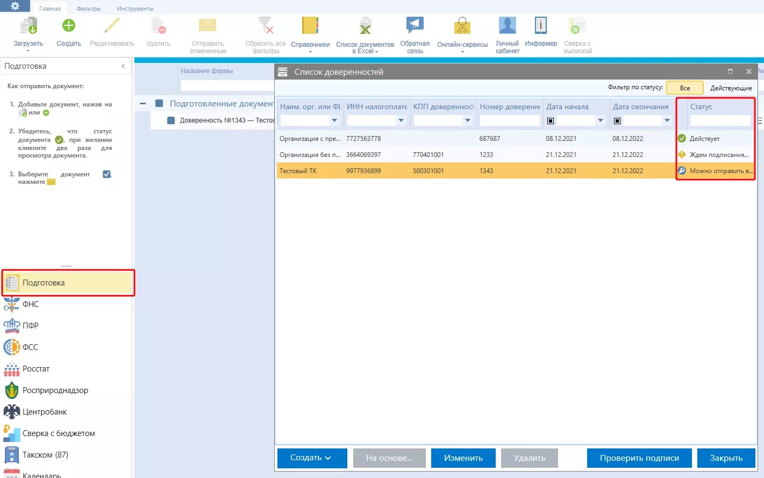Click the Редактировать pencil icon
The image size is (764, 478).
(112, 26)
